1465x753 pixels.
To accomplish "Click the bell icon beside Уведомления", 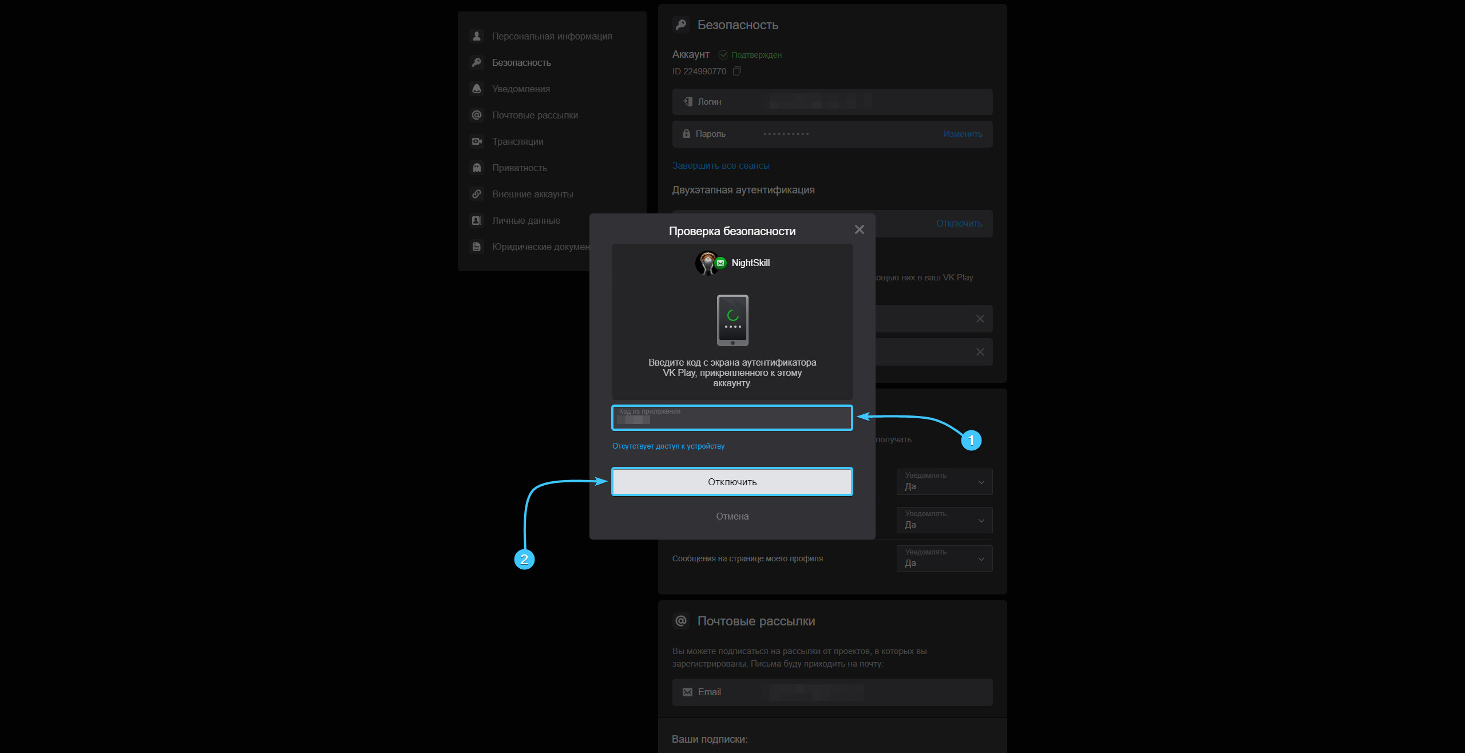I will pyautogui.click(x=477, y=89).
